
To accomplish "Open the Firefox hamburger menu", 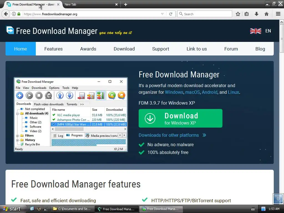I will pos(278,14).
